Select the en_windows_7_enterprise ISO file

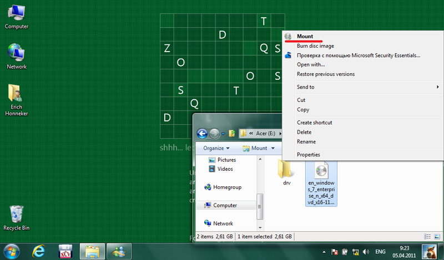321,183
